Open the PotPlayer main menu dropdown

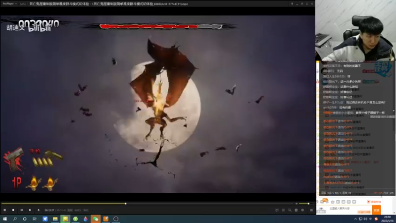coord(9,4)
